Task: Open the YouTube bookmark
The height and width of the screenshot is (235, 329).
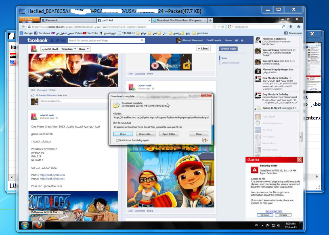Action: (91, 33)
